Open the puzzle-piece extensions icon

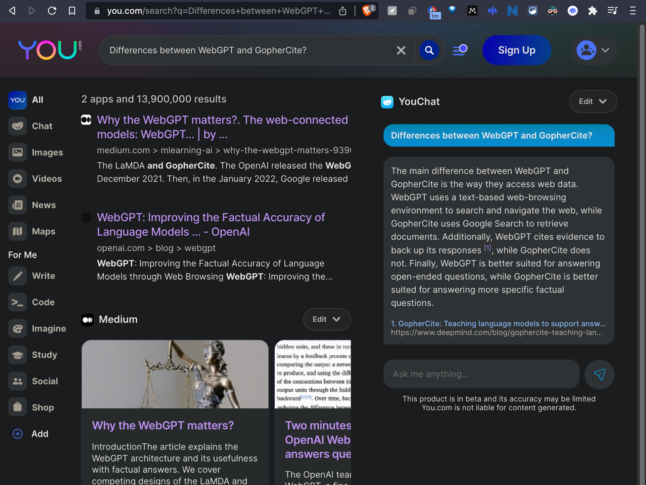pos(592,11)
